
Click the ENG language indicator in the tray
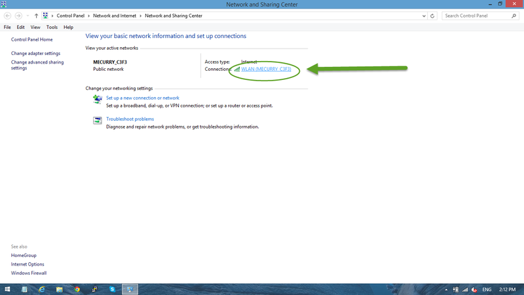(487, 289)
